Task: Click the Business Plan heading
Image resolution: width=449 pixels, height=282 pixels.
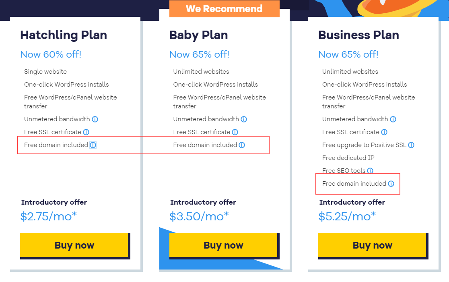Action: click(x=358, y=35)
